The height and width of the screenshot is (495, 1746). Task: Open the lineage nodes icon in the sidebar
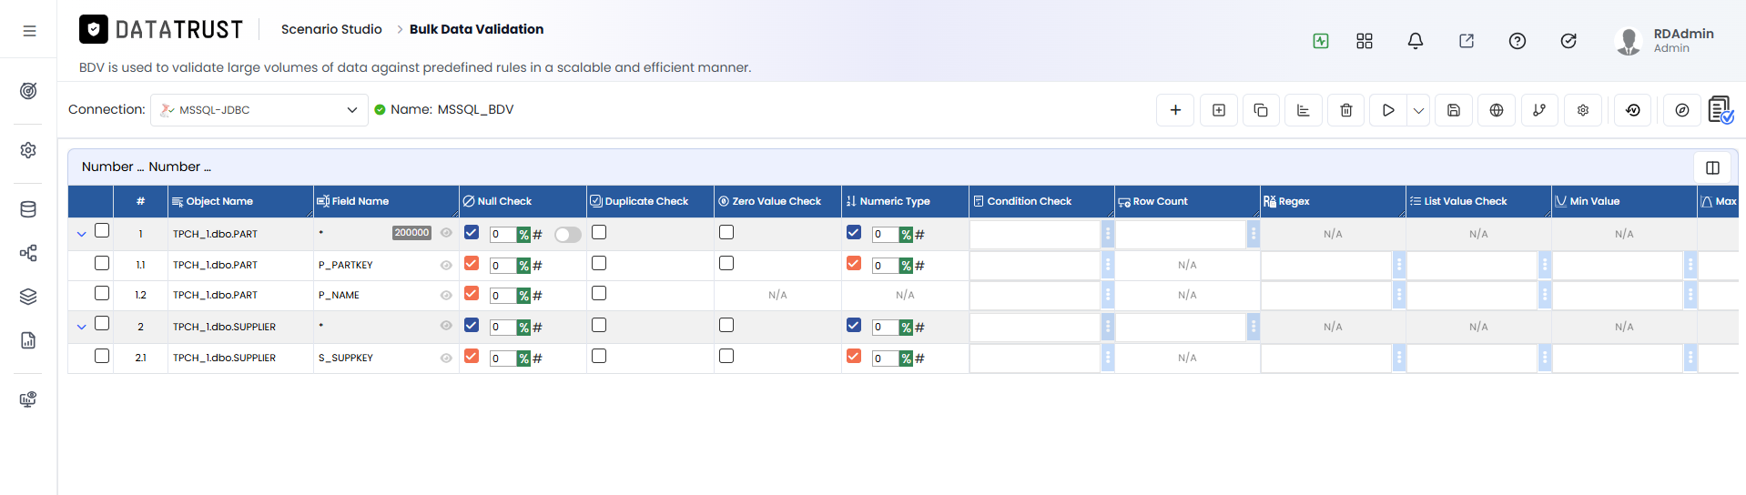point(28,253)
